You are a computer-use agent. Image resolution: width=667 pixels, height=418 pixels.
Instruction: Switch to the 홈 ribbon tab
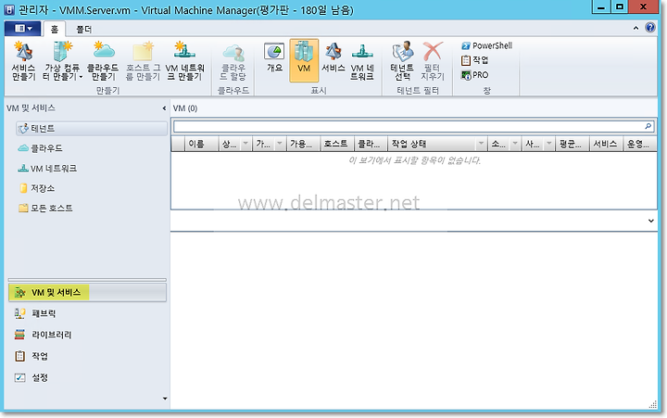coord(55,30)
